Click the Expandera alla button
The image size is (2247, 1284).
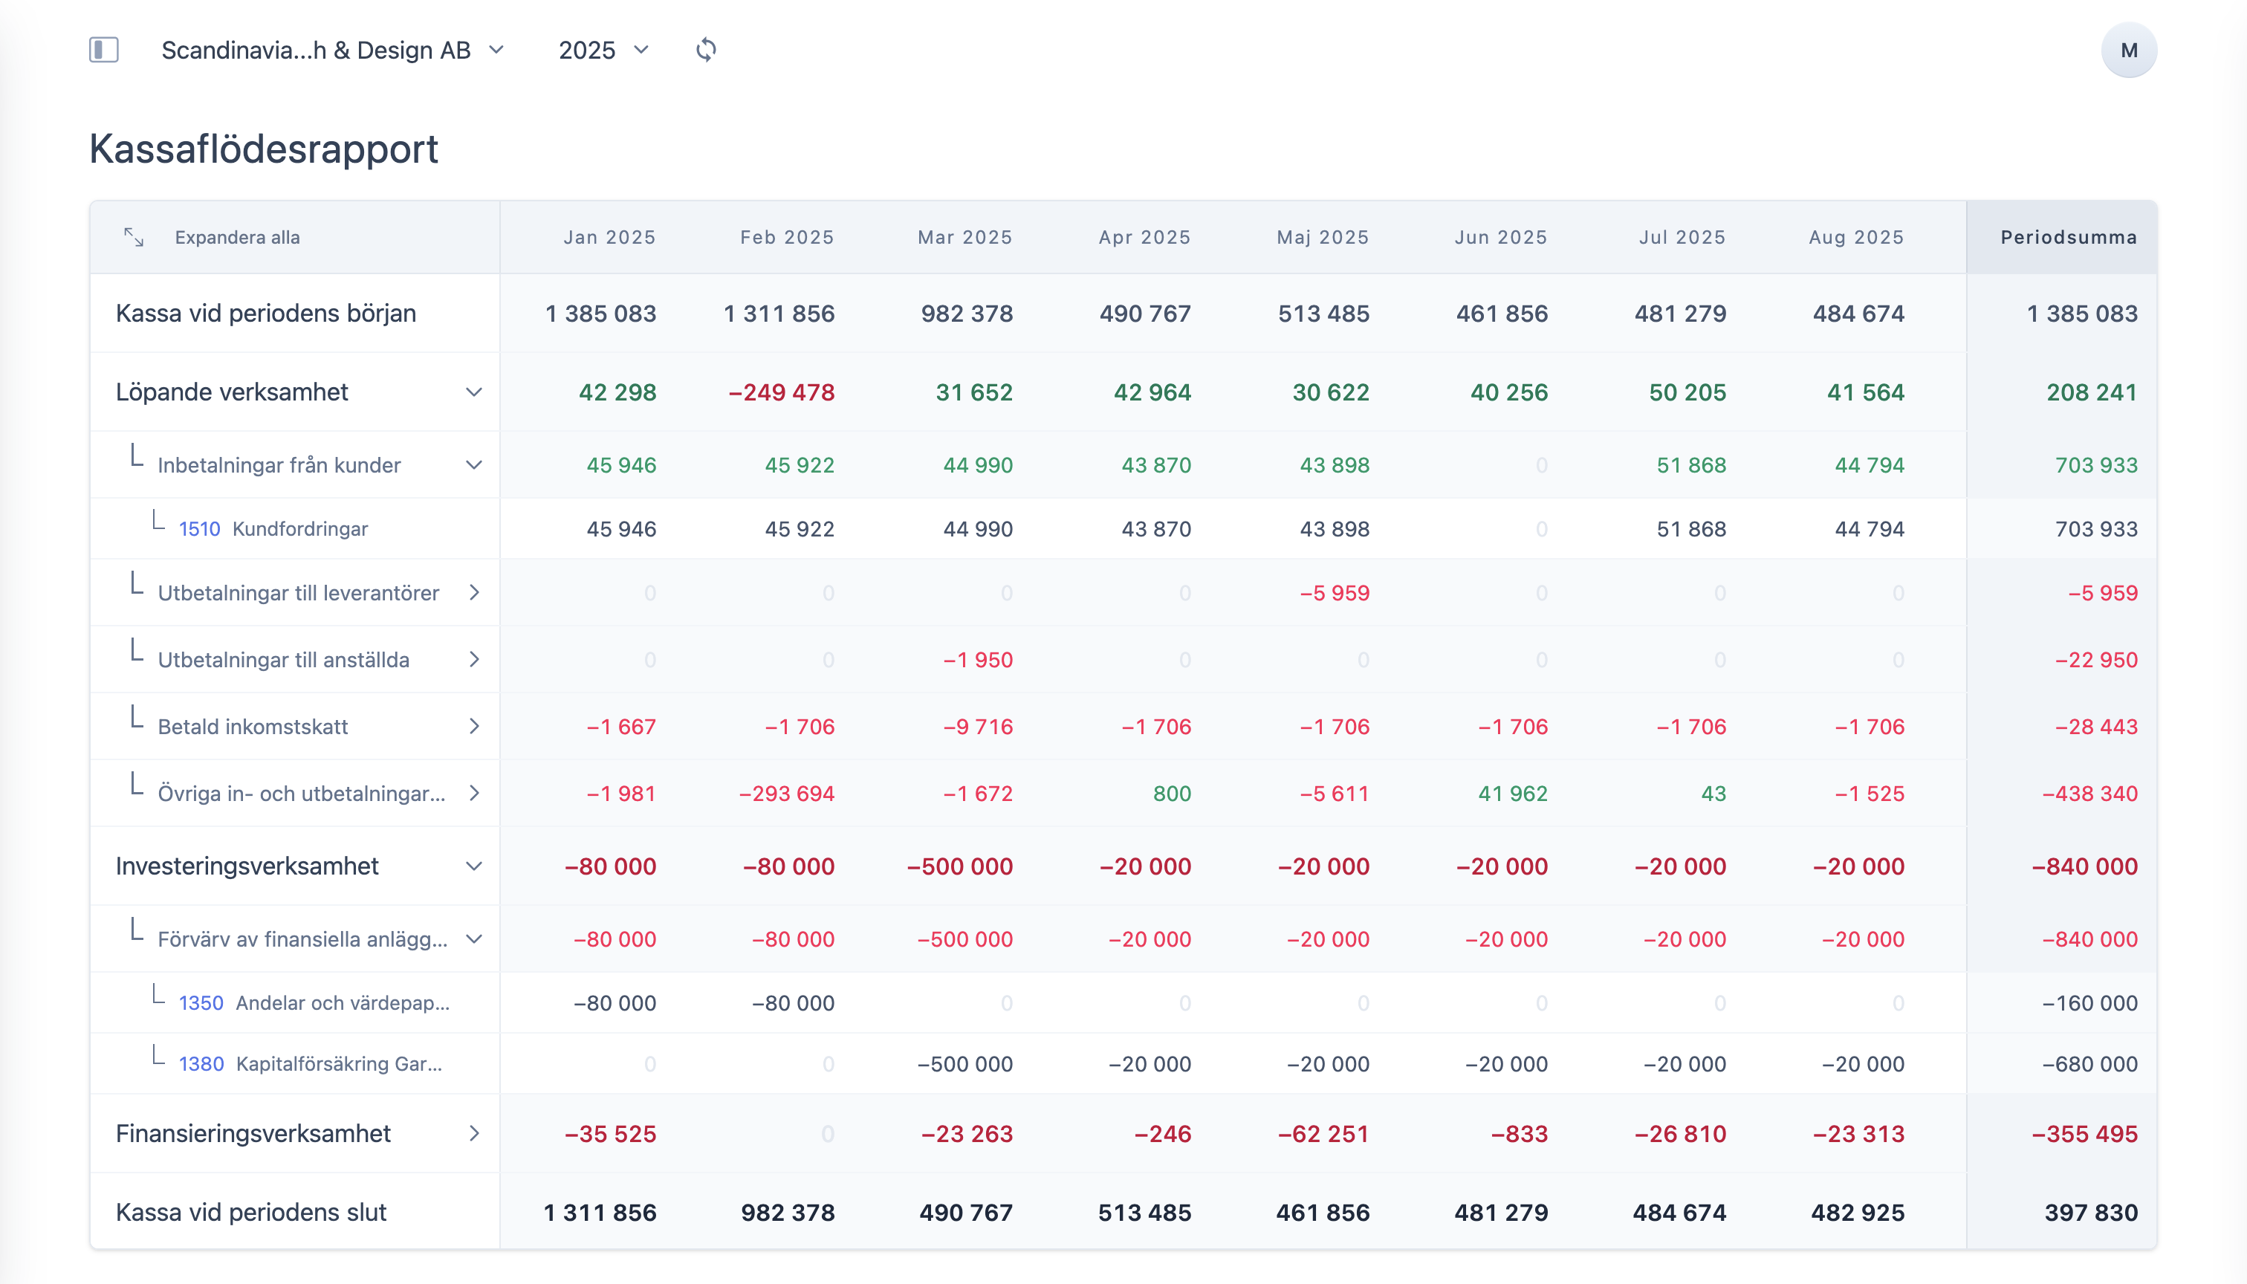[237, 237]
